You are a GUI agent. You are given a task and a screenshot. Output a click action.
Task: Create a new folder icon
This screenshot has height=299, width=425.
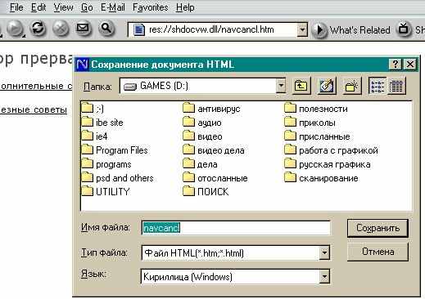352,87
